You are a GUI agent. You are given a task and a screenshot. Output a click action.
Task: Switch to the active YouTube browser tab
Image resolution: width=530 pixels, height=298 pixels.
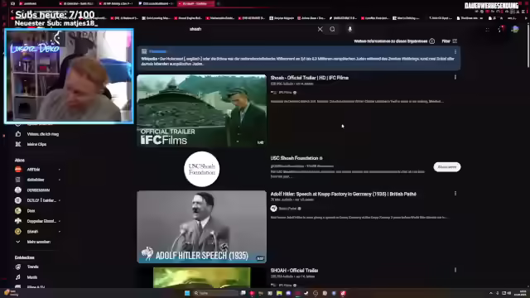coord(196,3)
